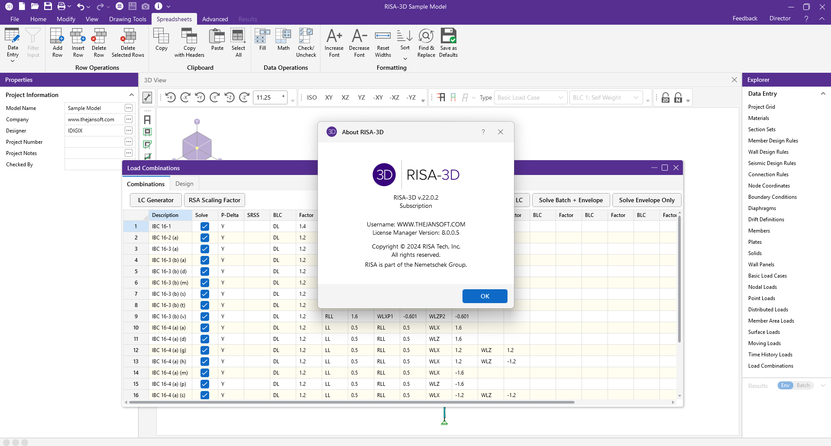Open a model with the folder icon
The image size is (831, 446).
pyautogui.click(x=35, y=6)
